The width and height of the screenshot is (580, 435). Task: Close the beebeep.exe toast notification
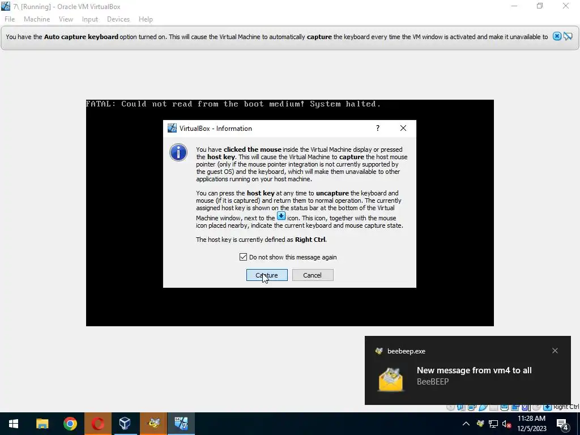coord(555,351)
